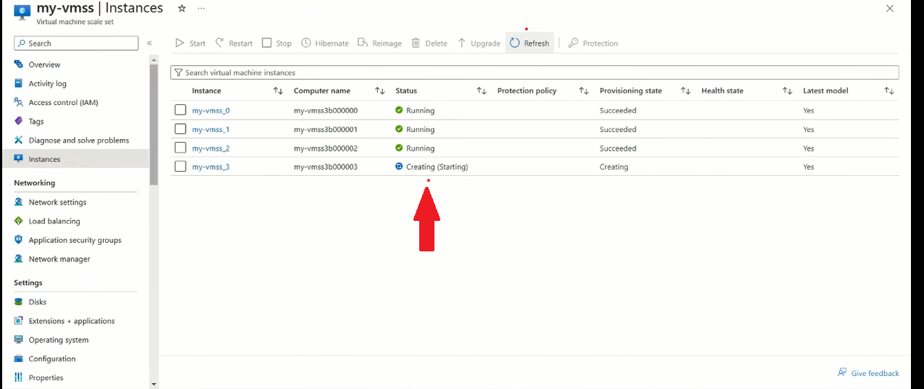Click the Restart toolbar button

coord(234,43)
